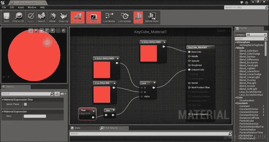269x142 pixels.
Task: Check the Ignore Pause checkbox
Action: (25, 104)
